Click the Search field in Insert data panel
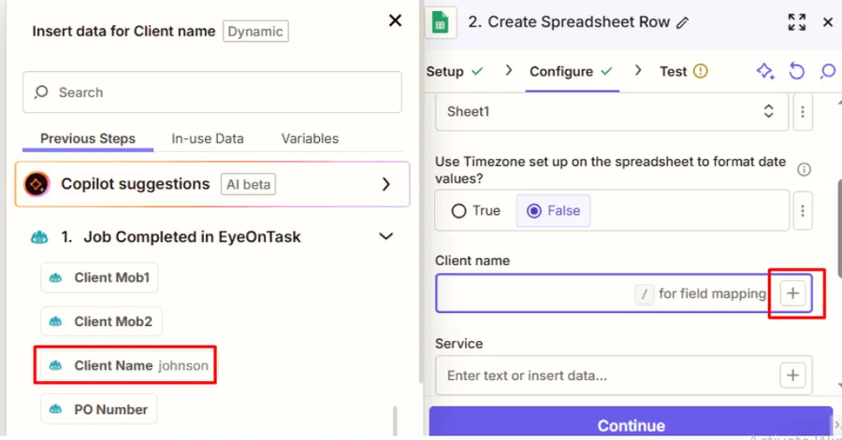Screen dimensions: 842x440 212,92
